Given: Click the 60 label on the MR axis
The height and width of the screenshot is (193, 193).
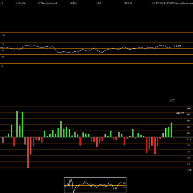Looking at the screenshot, I should coord(188,121).
